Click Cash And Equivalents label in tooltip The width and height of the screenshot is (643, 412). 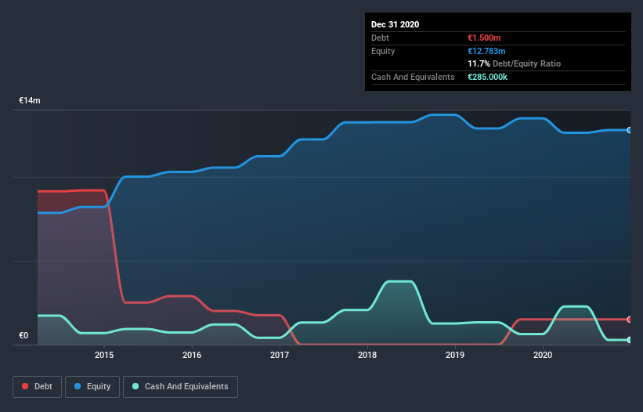[413, 77]
